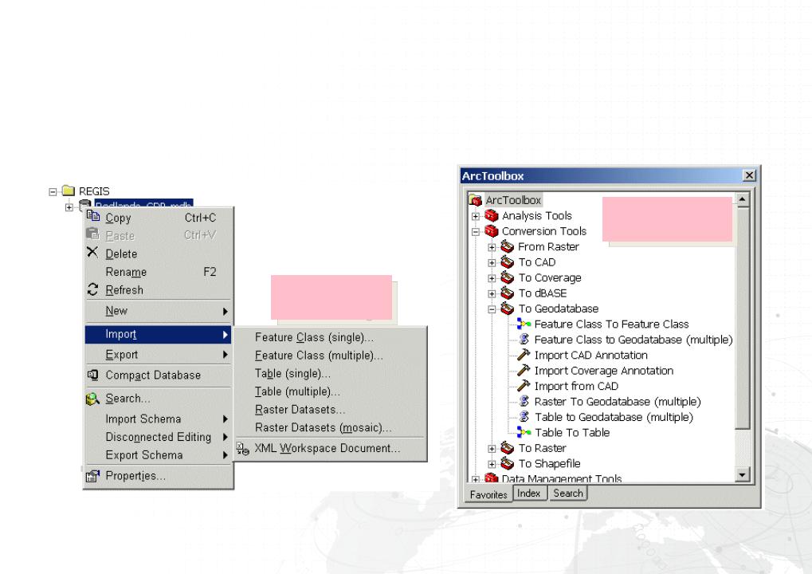Click the Search globe icon
The width and height of the screenshot is (812, 574).
click(x=92, y=399)
